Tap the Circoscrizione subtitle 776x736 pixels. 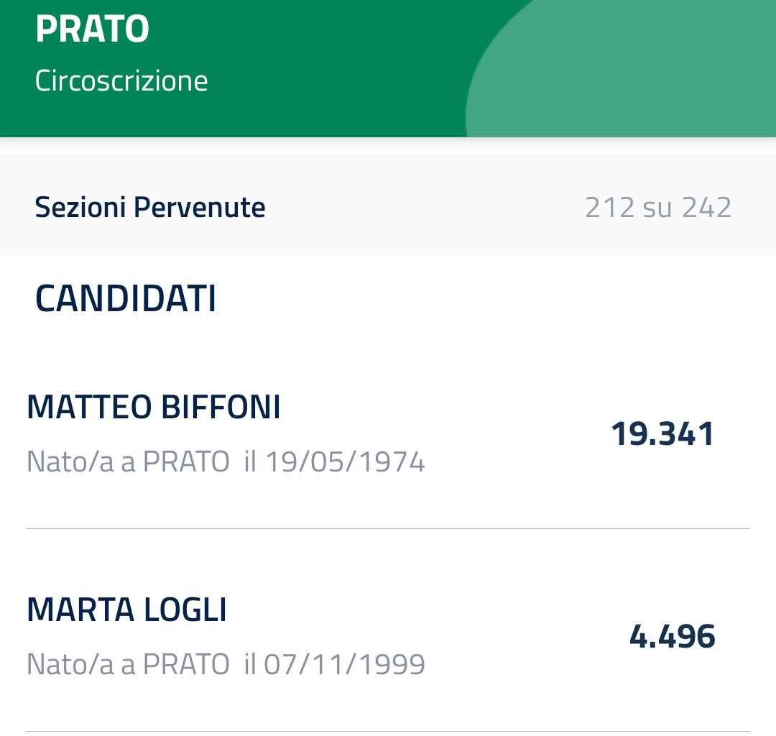coord(121,80)
